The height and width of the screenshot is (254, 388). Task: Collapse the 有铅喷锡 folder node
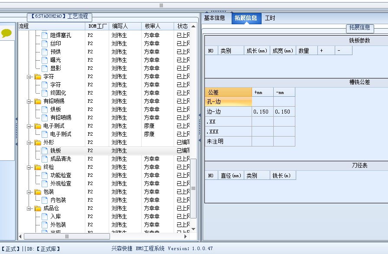pyautogui.click(x=29, y=101)
